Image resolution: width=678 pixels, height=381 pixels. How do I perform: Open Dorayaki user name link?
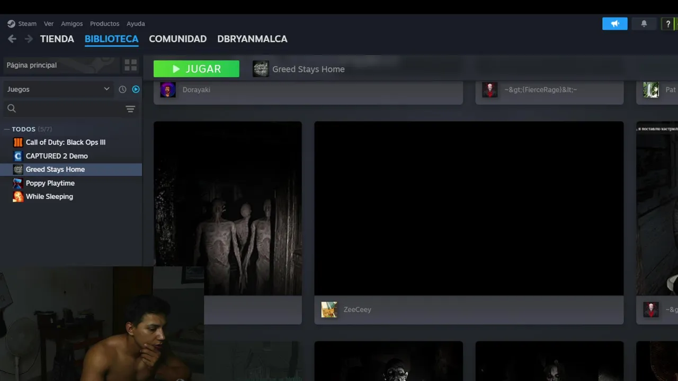coord(196,90)
